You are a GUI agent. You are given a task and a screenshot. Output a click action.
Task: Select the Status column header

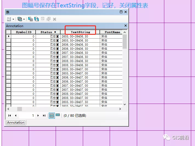[x=48, y=32]
